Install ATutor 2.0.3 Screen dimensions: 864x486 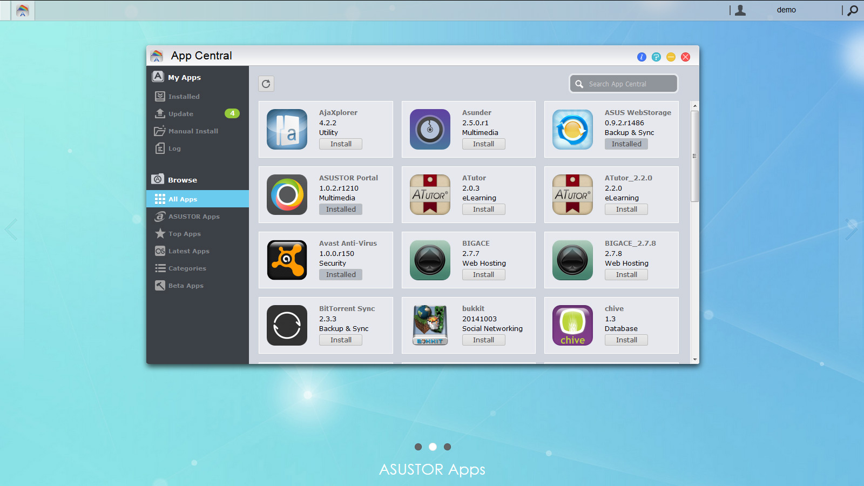484,210
